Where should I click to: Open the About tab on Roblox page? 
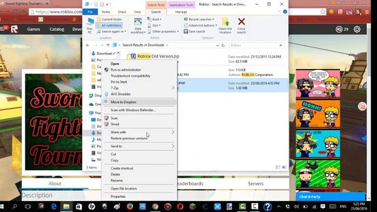click(x=55, y=184)
